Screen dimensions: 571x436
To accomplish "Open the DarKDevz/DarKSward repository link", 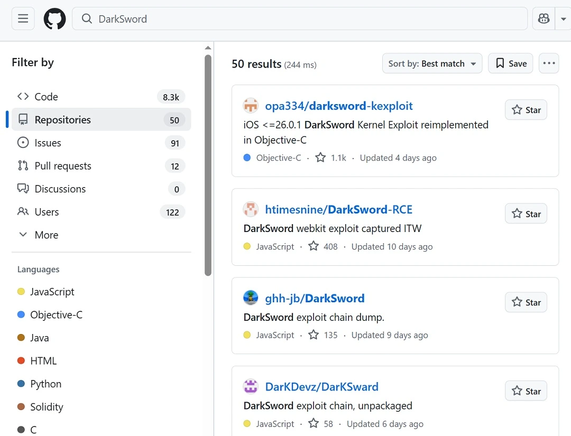I will [x=322, y=386].
